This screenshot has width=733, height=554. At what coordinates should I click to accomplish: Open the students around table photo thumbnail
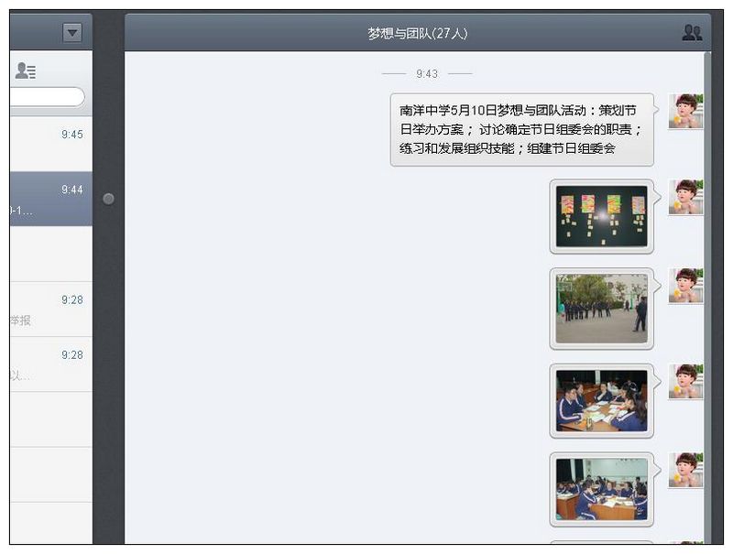tap(602, 401)
